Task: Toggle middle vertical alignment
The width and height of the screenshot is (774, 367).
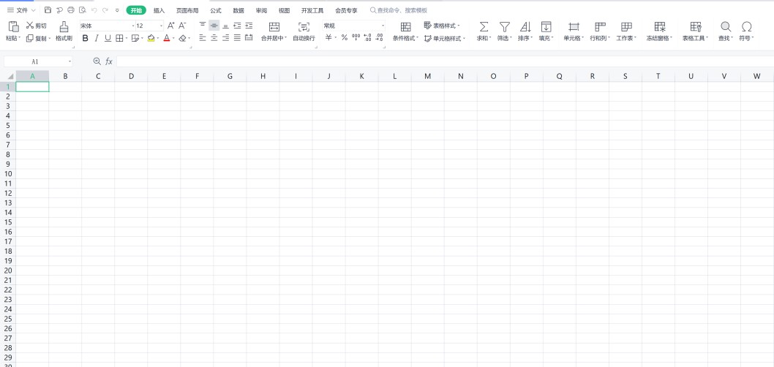Action: (214, 25)
